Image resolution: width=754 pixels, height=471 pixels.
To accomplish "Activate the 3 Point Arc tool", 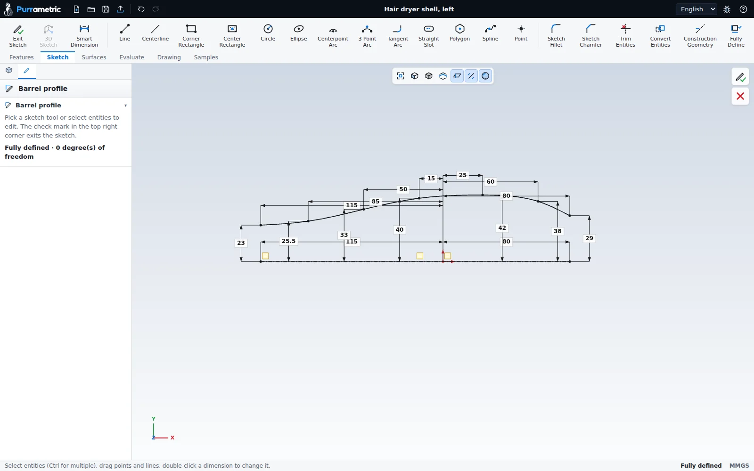I will pyautogui.click(x=368, y=35).
